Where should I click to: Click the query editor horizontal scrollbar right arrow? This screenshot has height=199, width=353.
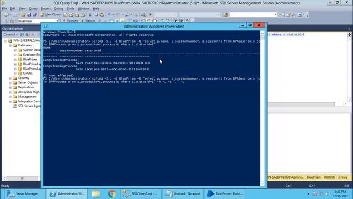(345, 104)
